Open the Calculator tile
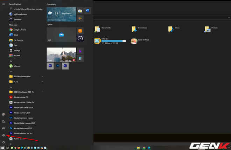Screen dimensions: 231x150 (80, 58)
